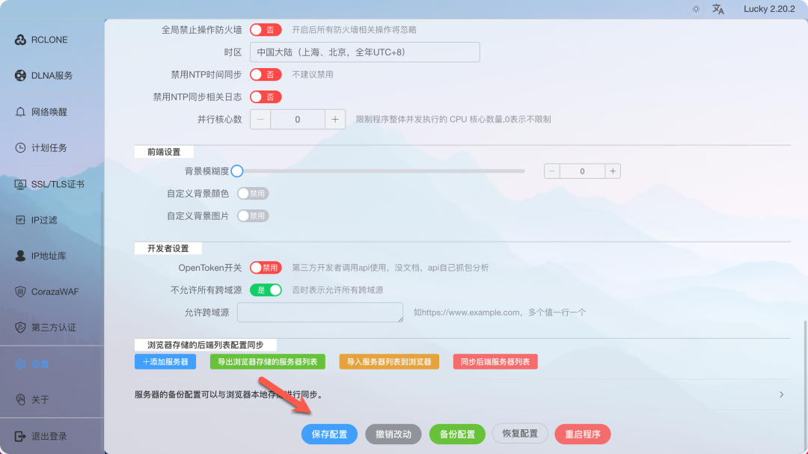
Task: Click the IP地址库 person icon
Action: click(x=20, y=256)
